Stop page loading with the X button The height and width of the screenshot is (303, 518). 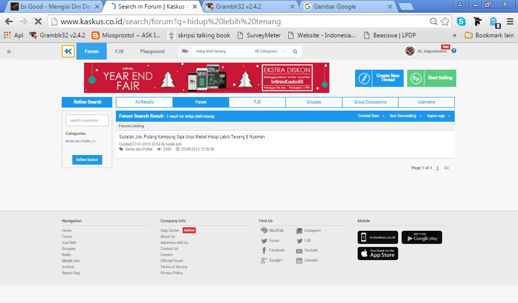coord(38,21)
